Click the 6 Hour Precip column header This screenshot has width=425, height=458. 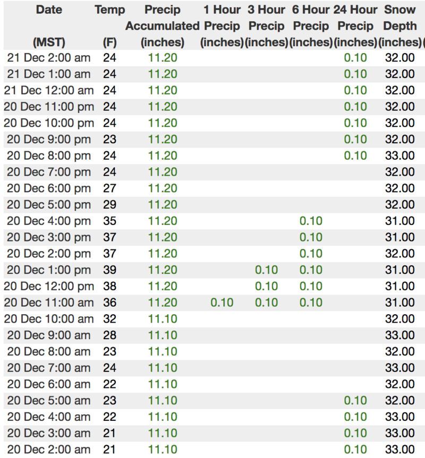[x=311, y=25]
